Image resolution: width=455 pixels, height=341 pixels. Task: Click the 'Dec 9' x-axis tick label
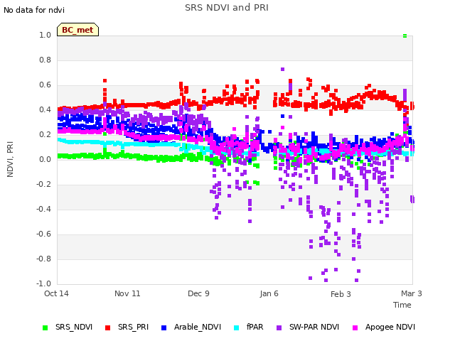198,293
